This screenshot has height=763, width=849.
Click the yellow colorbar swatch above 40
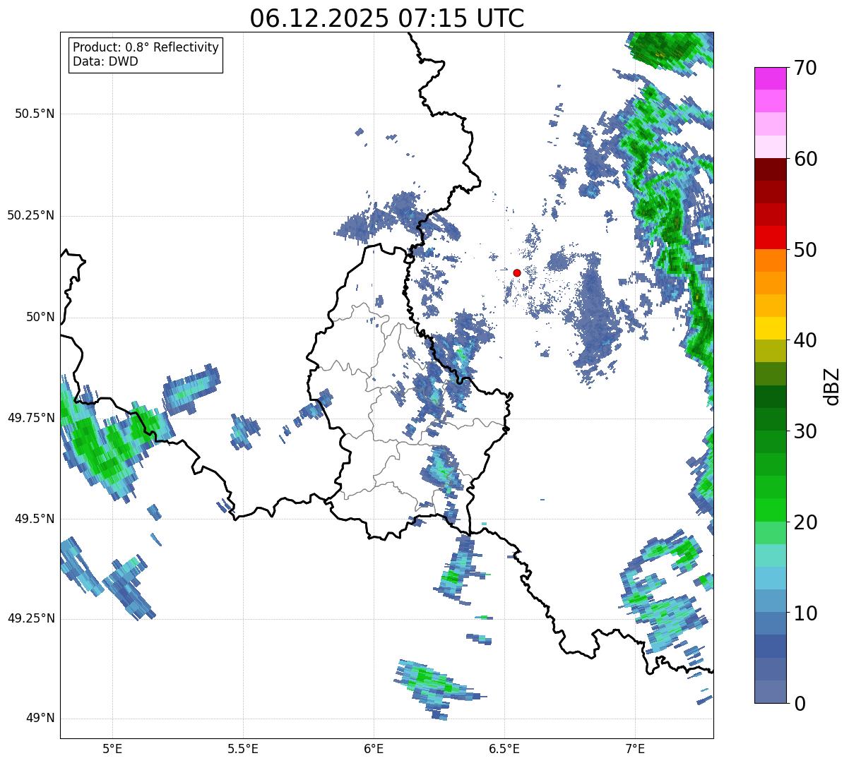coord(770,328)
